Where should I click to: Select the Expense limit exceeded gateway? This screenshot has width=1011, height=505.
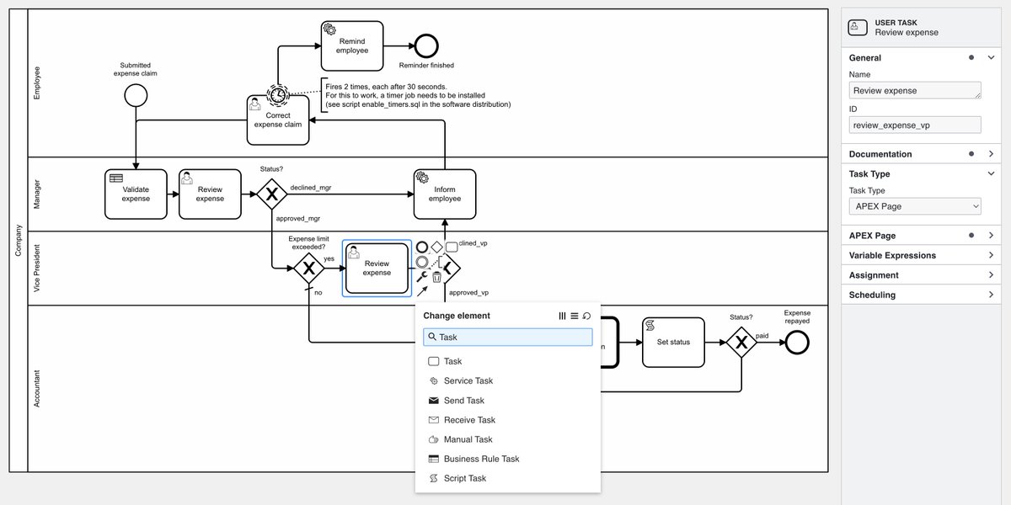(308, 268)
